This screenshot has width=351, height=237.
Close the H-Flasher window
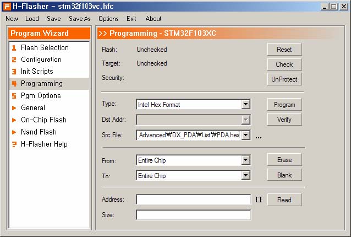tap(344, 6)
